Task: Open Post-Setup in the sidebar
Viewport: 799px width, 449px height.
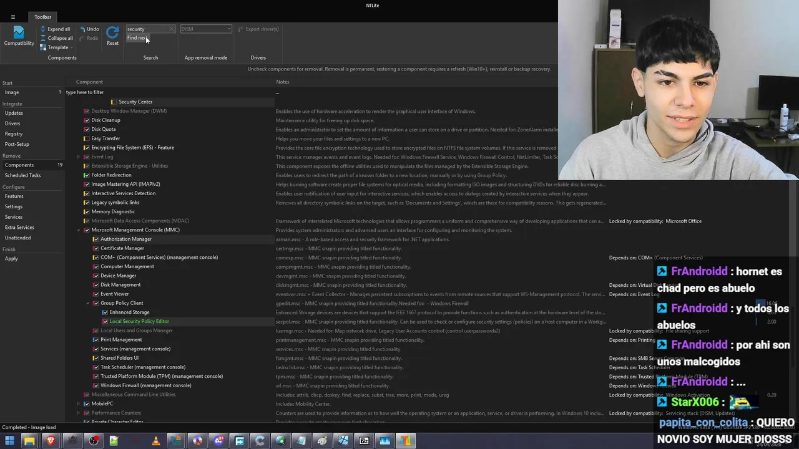Action: tap(17, 144)
